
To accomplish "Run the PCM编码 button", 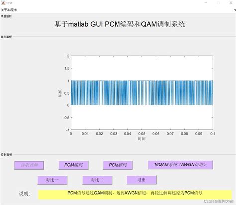I will (x=73, y=165).
